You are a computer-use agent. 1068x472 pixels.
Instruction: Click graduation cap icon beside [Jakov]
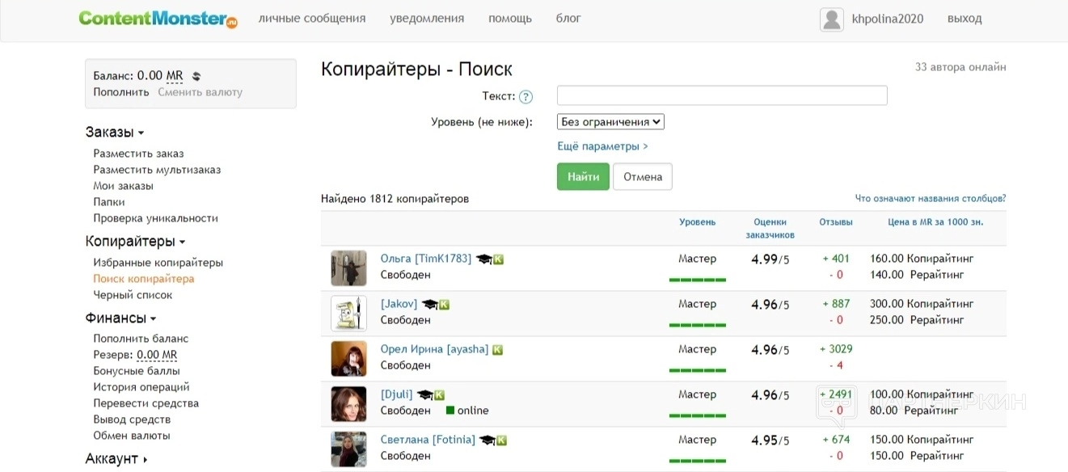[x=429, y=305]
